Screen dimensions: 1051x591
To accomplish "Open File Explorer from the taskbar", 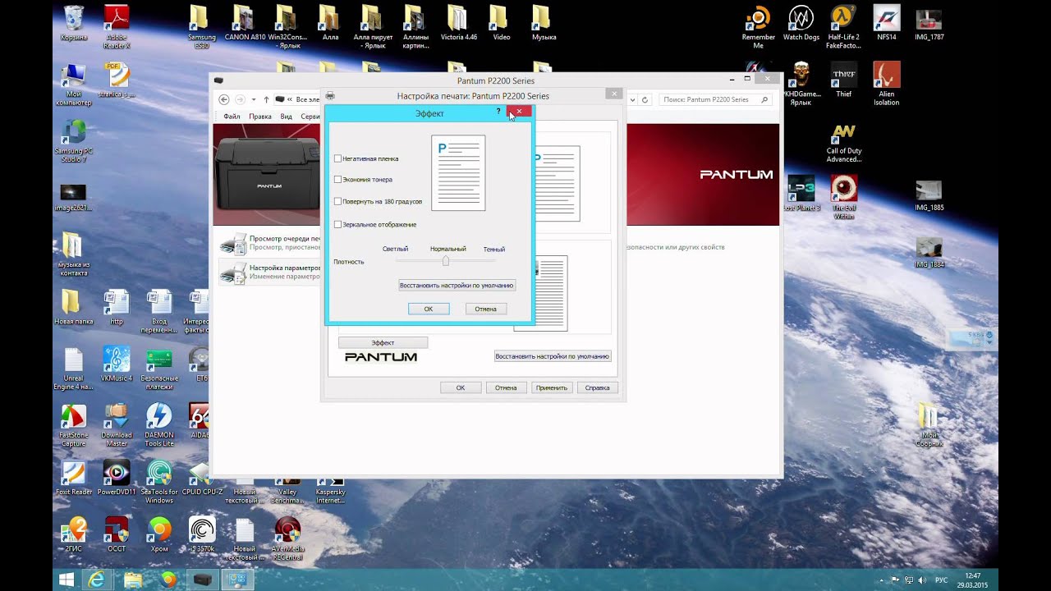I will (x=133, y=580).
